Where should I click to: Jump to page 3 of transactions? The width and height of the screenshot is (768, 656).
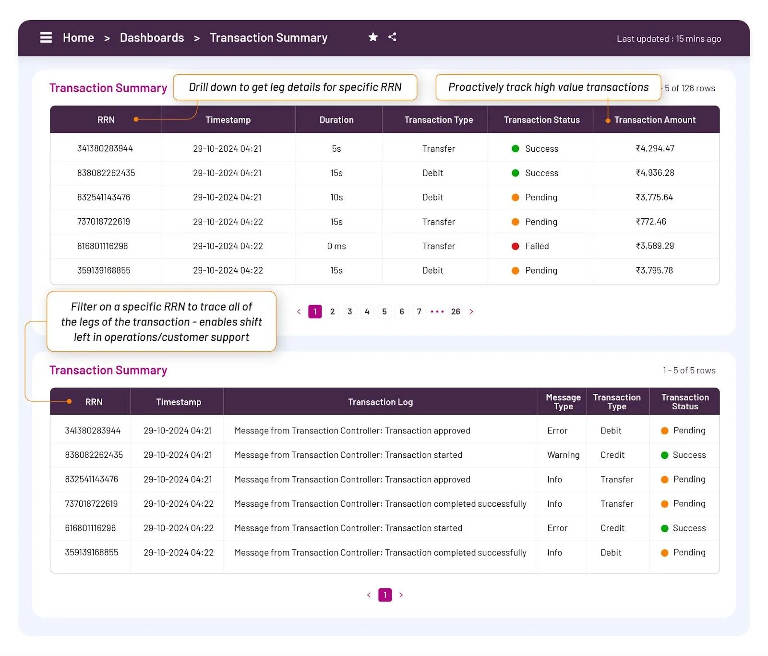pos(349,311)
